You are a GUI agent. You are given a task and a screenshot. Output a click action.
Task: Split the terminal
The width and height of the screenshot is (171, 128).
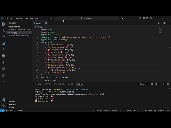click(152, 84)
